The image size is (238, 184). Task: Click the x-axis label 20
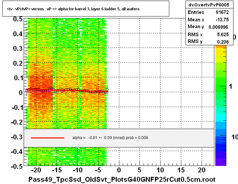[202, 170]
